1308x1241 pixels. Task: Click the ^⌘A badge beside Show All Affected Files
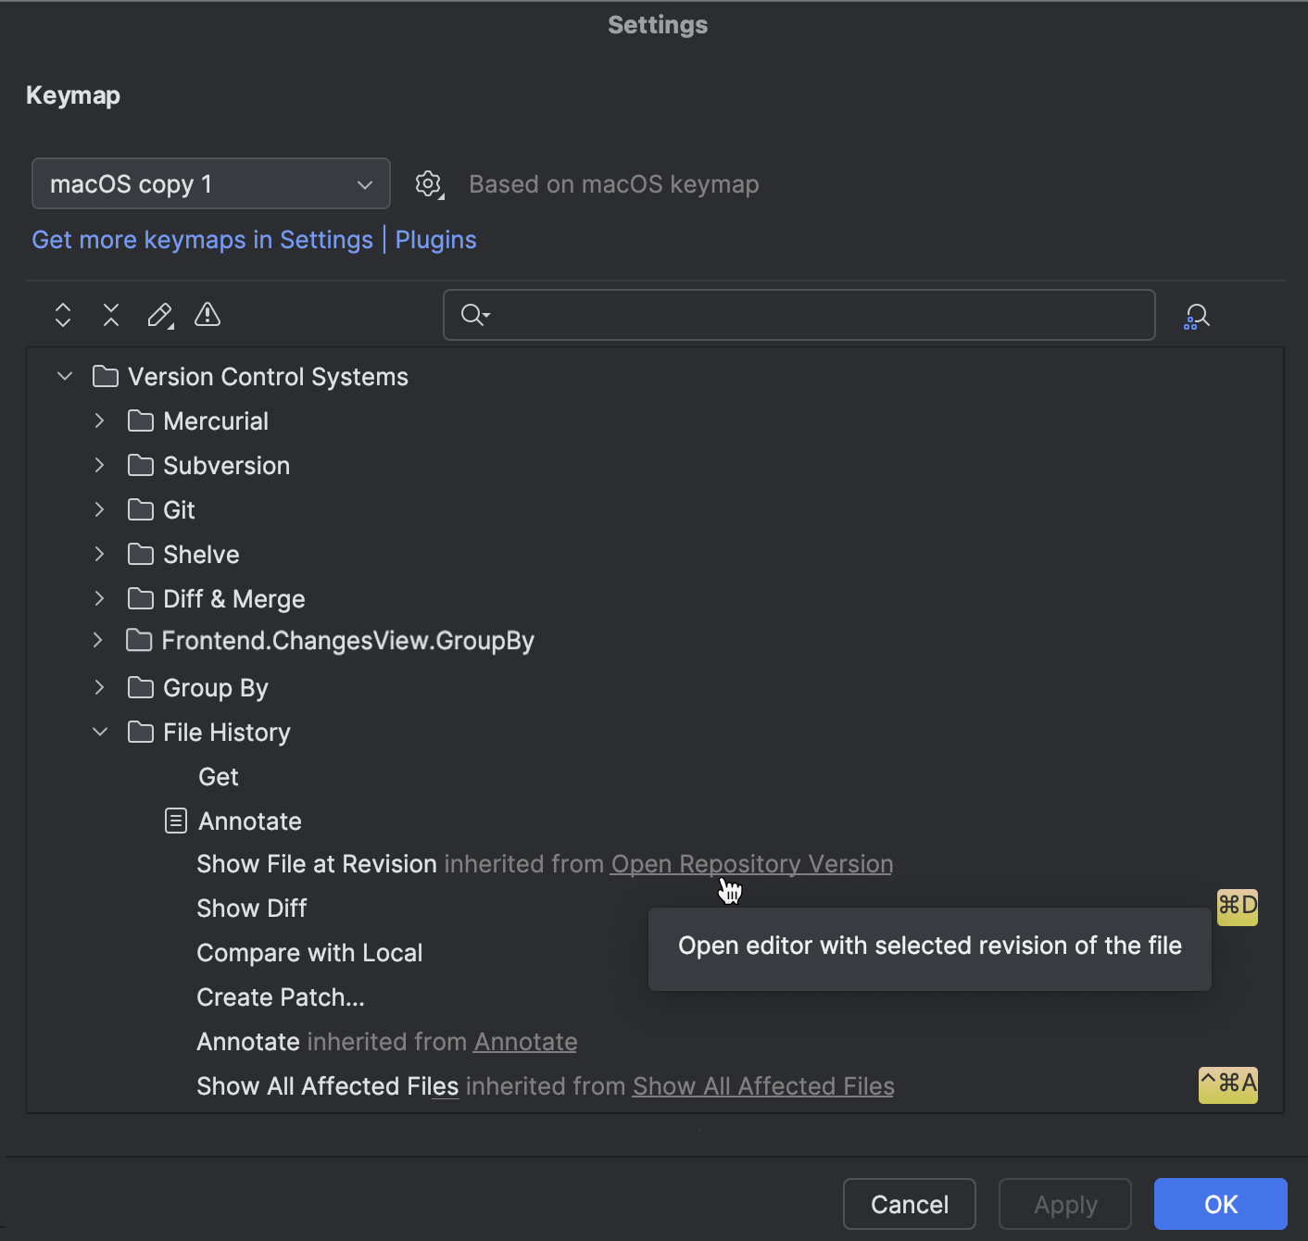[1227, 1085]
